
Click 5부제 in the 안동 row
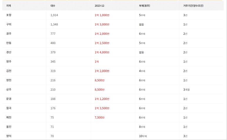142,43
